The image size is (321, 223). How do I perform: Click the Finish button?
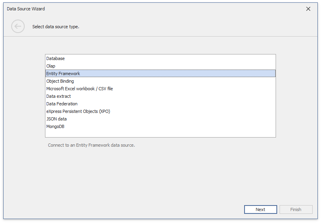point(296,209)
